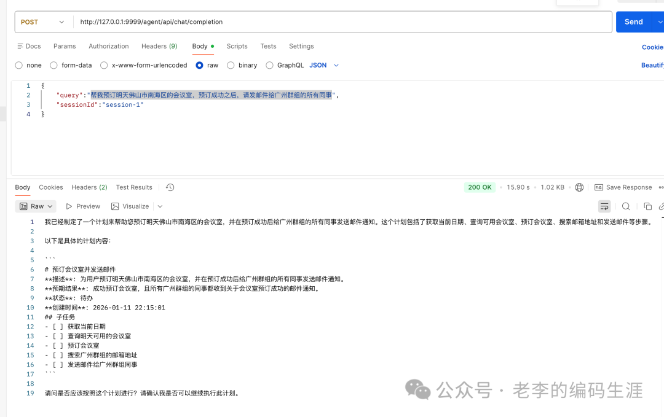Click the globe icon next to 1.02 KB

tap(579, 187)
